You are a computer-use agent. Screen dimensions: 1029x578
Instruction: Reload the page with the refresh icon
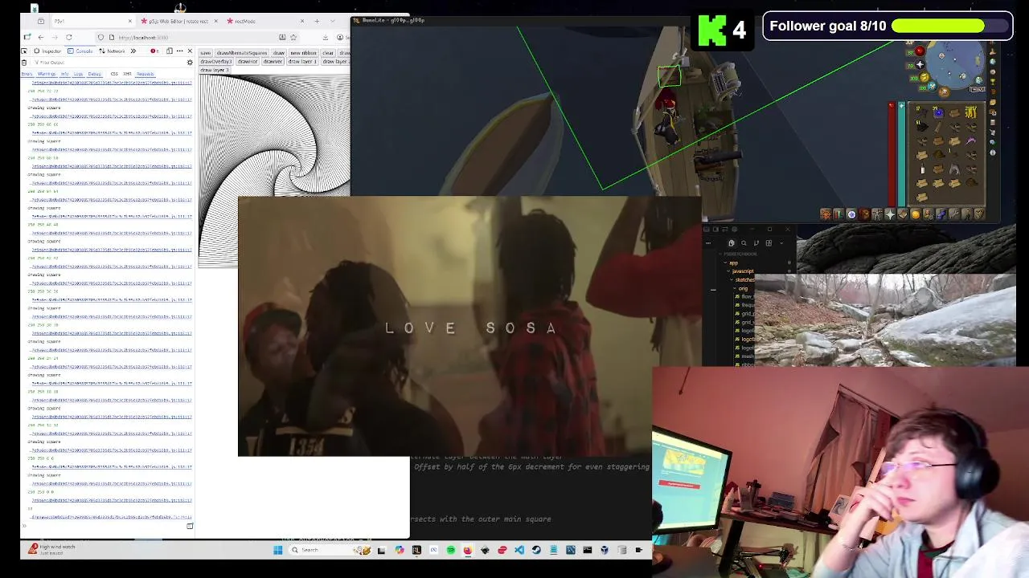(69, 37)
